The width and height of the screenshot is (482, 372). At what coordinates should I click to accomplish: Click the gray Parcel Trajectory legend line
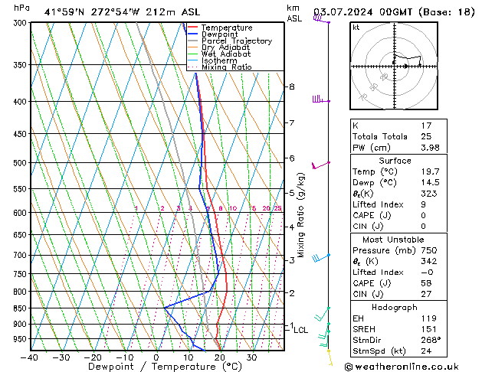[192, 41]
